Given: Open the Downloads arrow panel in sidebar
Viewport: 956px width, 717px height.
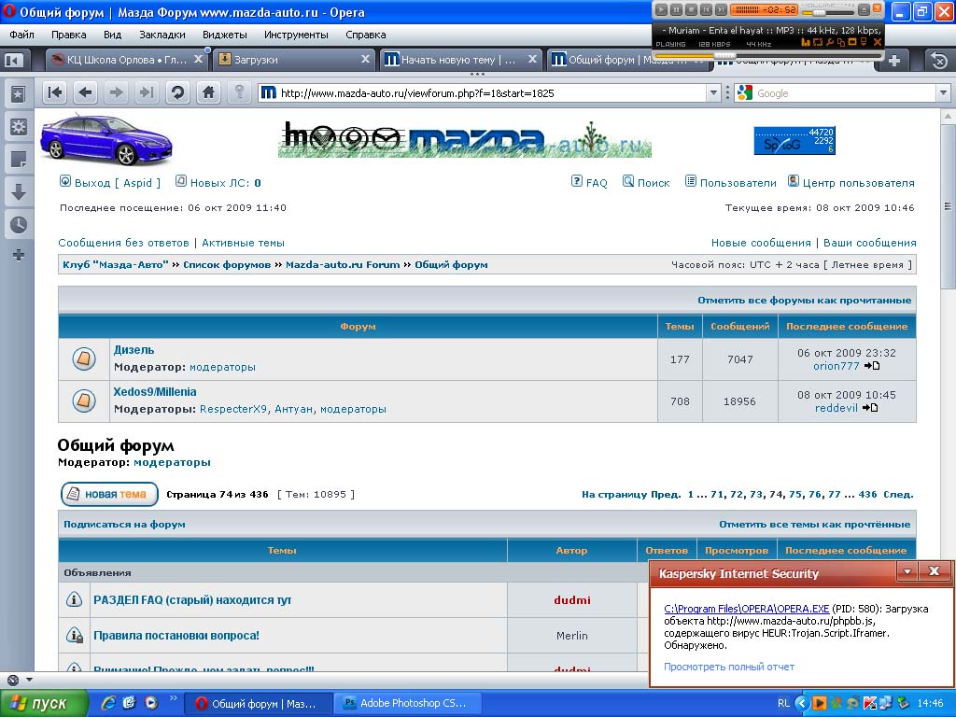Looking at the screenshot, I should point(19,192).
